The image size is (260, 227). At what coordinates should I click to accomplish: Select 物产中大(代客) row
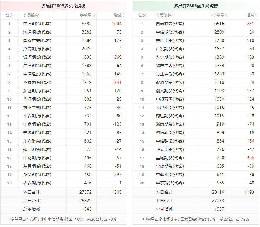tap(196, 66)
